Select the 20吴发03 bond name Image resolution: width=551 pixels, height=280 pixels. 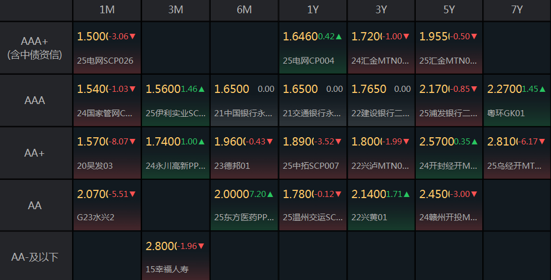95,165
